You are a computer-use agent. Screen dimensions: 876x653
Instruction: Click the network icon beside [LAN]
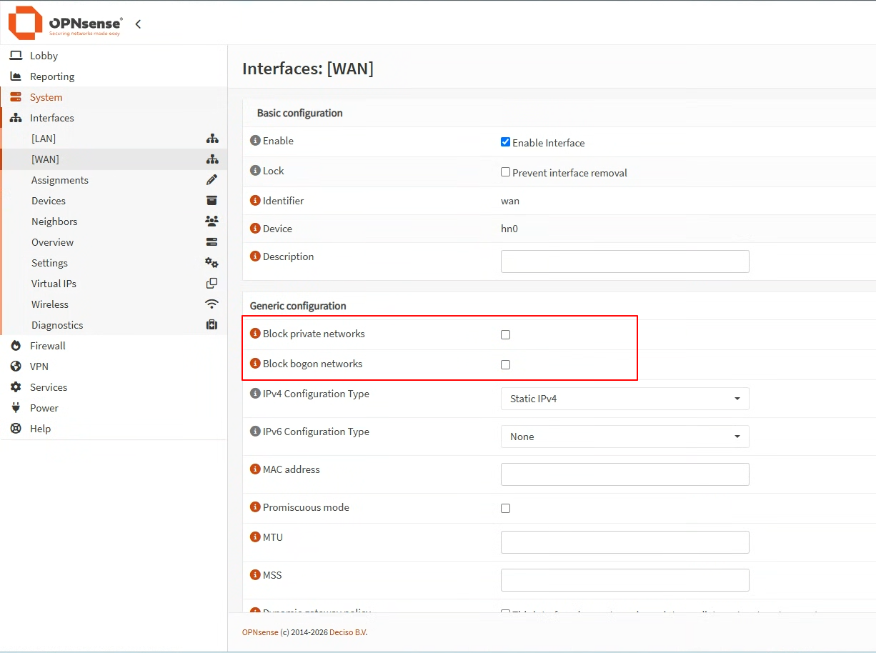coord(211,139)
